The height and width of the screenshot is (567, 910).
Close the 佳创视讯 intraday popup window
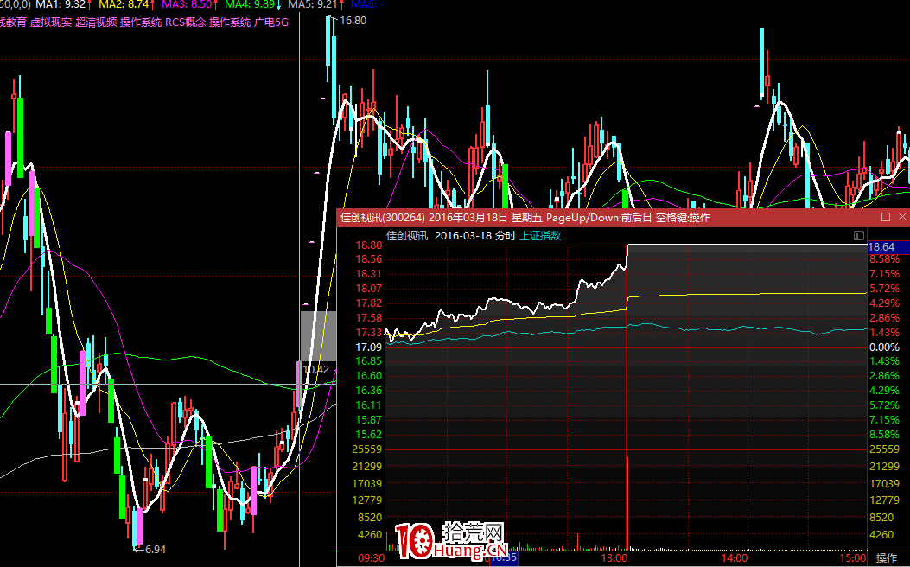902,217
